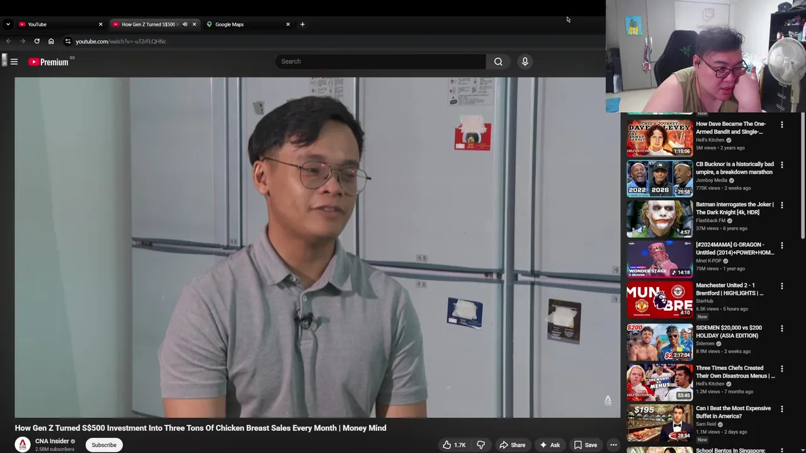Viewport: 806px width, 453px height.
Task: Share the video
Action: tap(512, 445)
